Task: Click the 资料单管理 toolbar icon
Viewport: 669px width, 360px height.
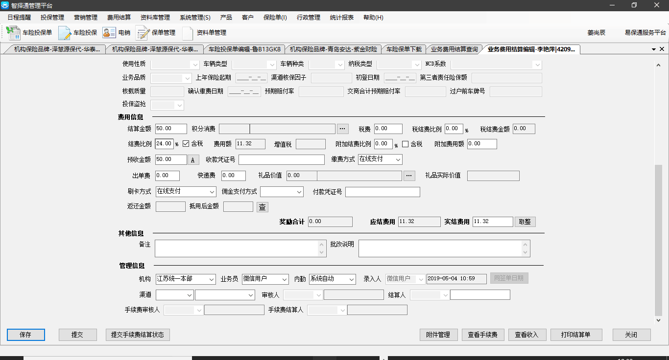Action: (188, 33)
